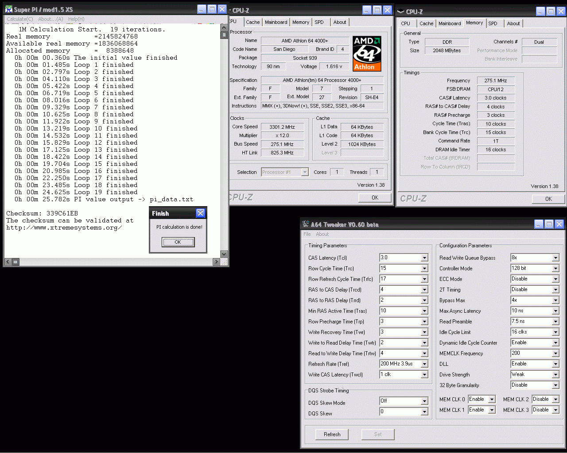Click Super PI vertical scrollbar down arrow
567x453 pixels.
pyautogui.click(x=224, y=254)
